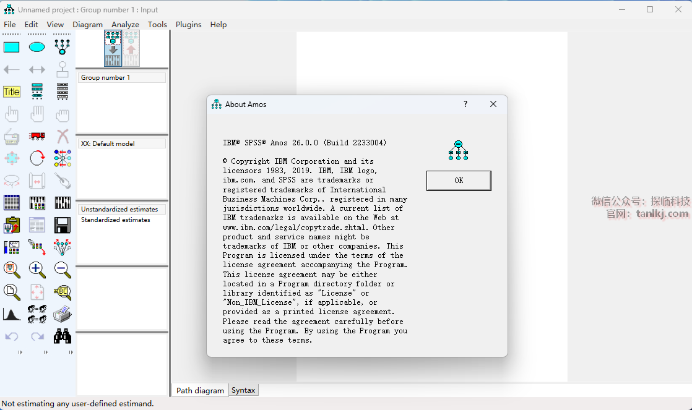Click the zoom in magnifier icon
Viewport: 692px width, 410px height.
(x=37, y=269)
